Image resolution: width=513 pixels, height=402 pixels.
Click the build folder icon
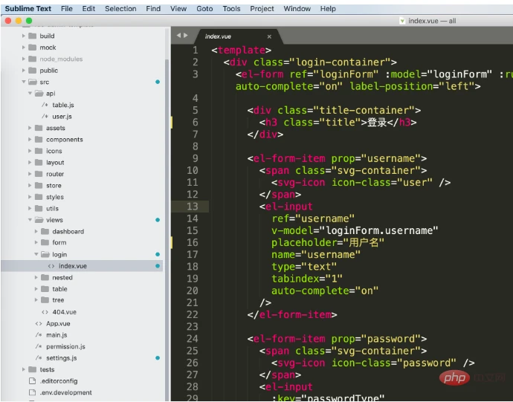pos(33,36)
